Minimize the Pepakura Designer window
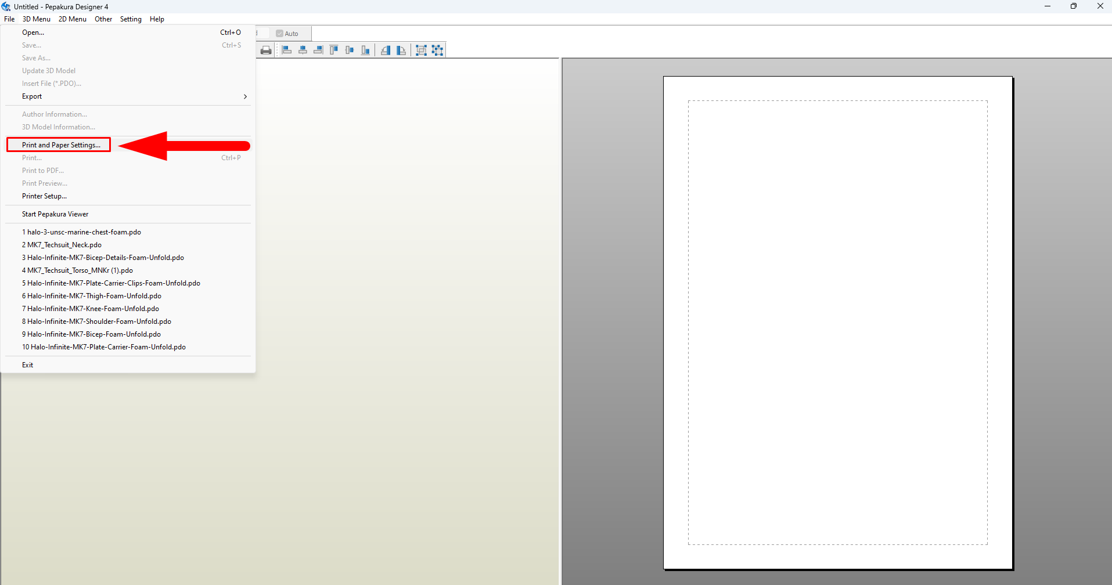1112x585 pixels. (x=1048, y=6)
